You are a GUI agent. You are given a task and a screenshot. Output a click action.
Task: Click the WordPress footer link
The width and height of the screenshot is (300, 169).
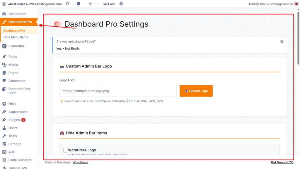tap(80, 162)
